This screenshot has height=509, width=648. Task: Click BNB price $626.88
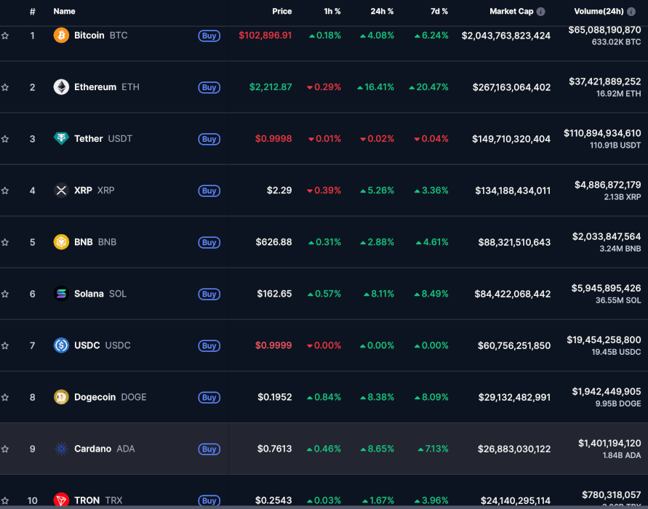point(273,242)
